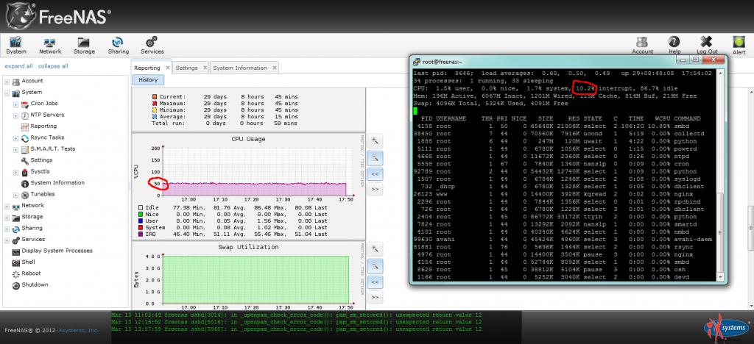
Task: Expand the Account tree node
Action: [x=7, y=82]
